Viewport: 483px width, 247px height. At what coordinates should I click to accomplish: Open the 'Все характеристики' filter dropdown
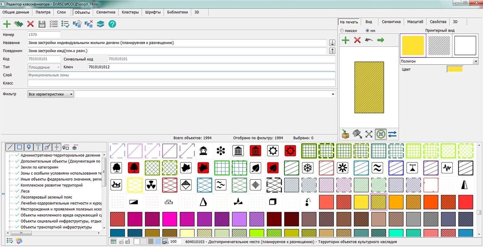coord(51,94)
